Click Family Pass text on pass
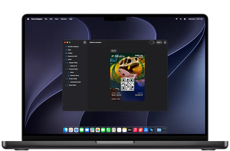This screenshot has width=230, height=151. (116, 99)
